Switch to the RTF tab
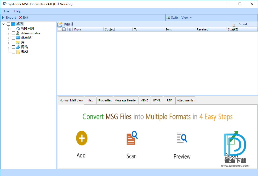This screenshot has width=258, height=176. 169,100
